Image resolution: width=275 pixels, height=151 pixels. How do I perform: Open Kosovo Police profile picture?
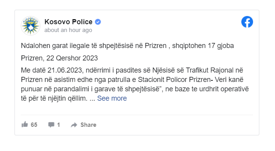coord(31,26)
